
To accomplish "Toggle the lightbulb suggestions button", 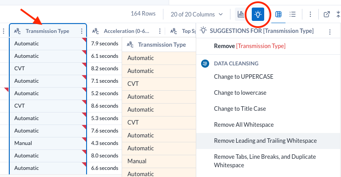I will pyautogui.click(x=258, y=14).
